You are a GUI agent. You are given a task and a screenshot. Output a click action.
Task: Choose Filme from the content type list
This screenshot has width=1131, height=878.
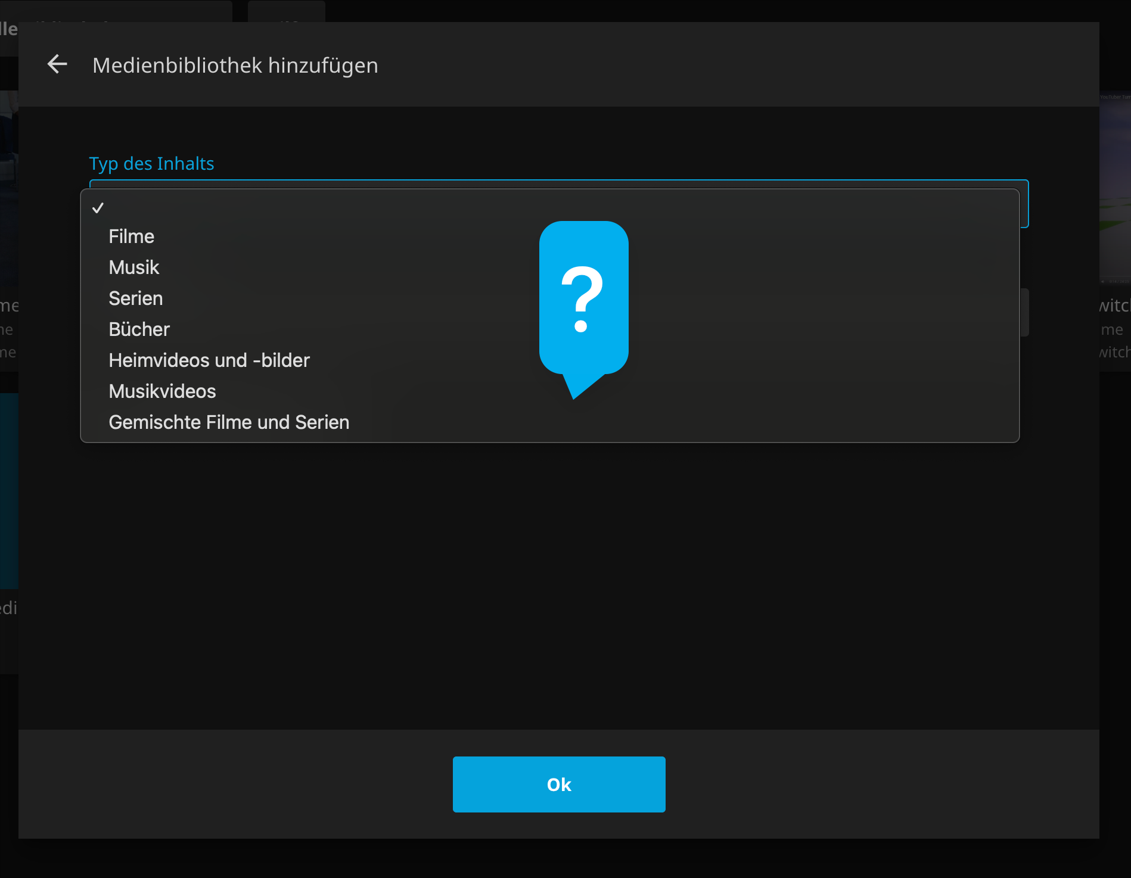point(132,236)
